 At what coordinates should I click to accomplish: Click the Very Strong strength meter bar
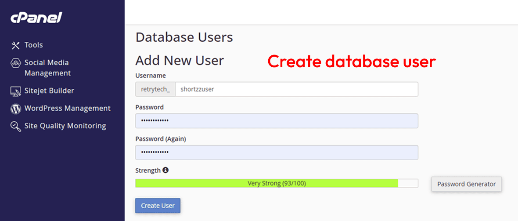click(277, 184)
